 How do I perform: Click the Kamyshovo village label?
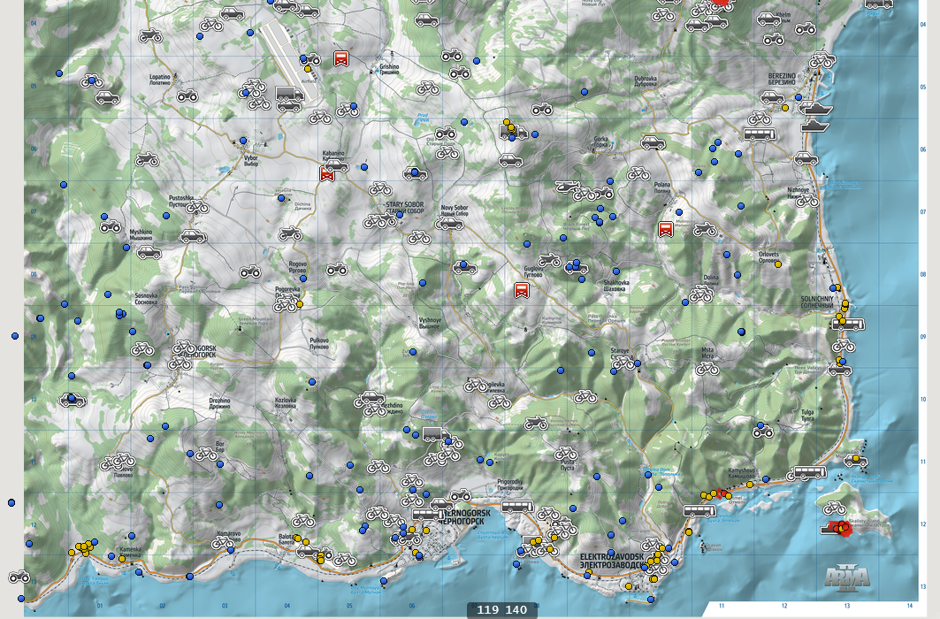tap(742, 473)
